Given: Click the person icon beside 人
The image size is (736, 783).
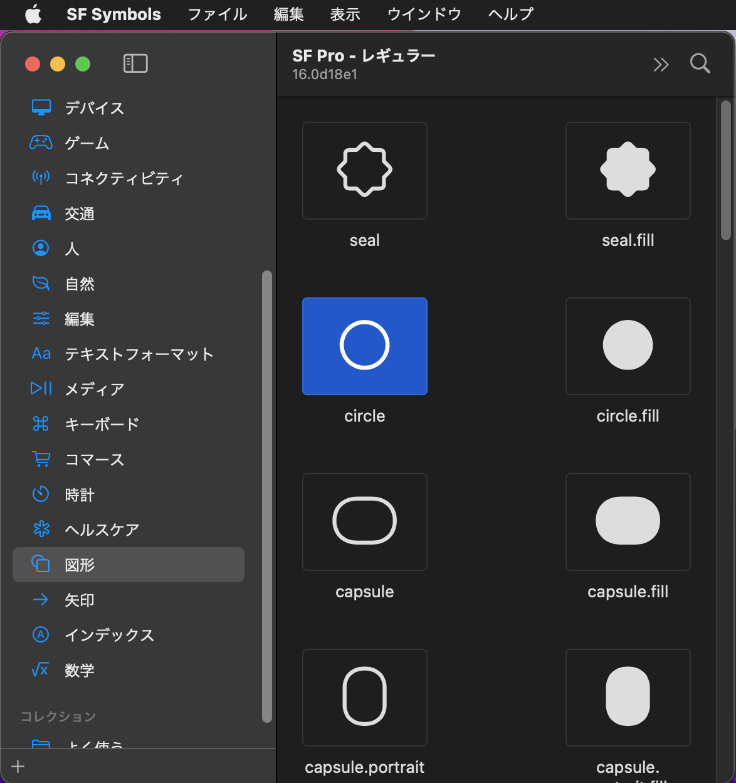Looking at the screenshot, I should (x=41, y=248).
